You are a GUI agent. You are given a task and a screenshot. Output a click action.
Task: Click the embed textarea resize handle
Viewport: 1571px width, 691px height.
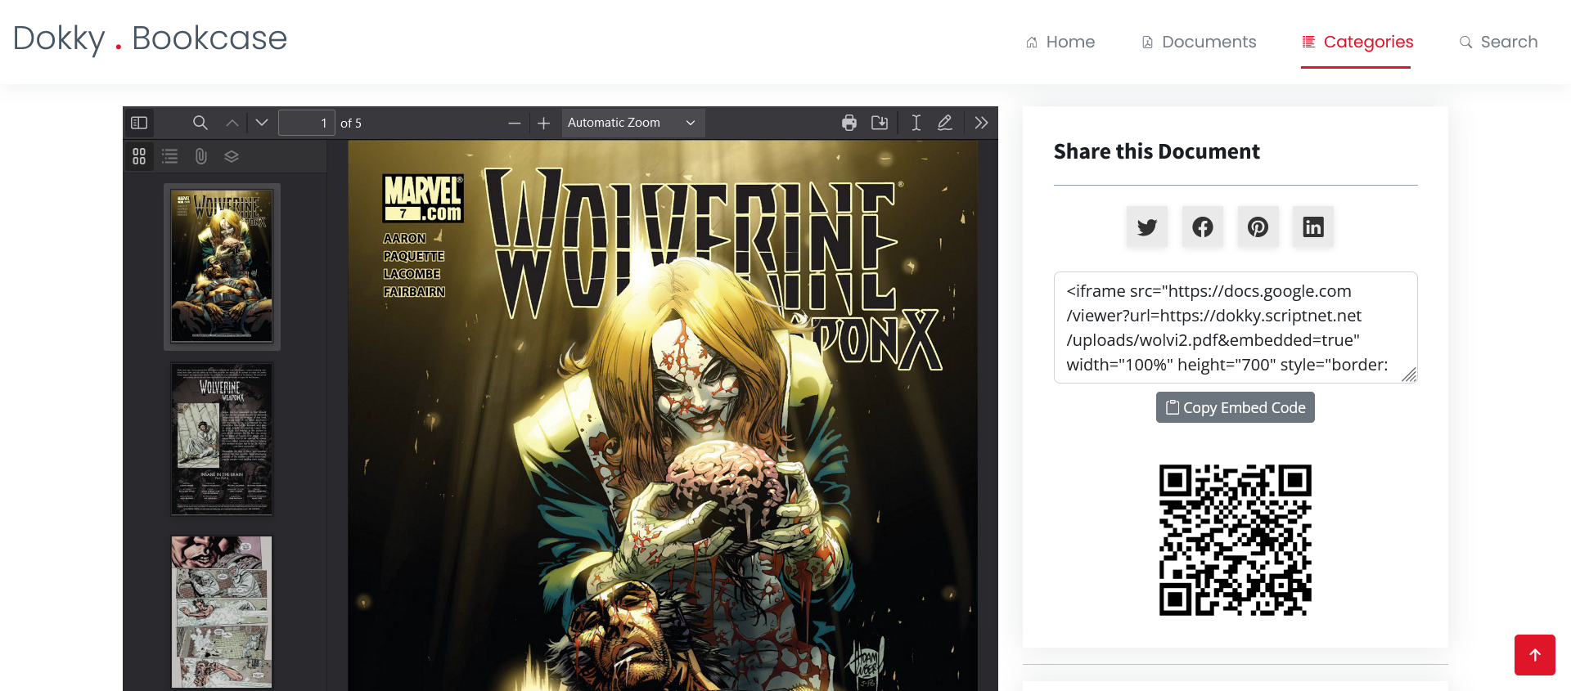[1409, 375]
